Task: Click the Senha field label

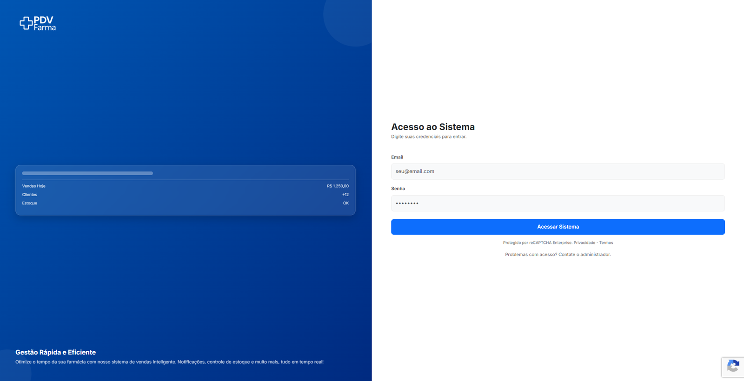Action: point(398,189)
